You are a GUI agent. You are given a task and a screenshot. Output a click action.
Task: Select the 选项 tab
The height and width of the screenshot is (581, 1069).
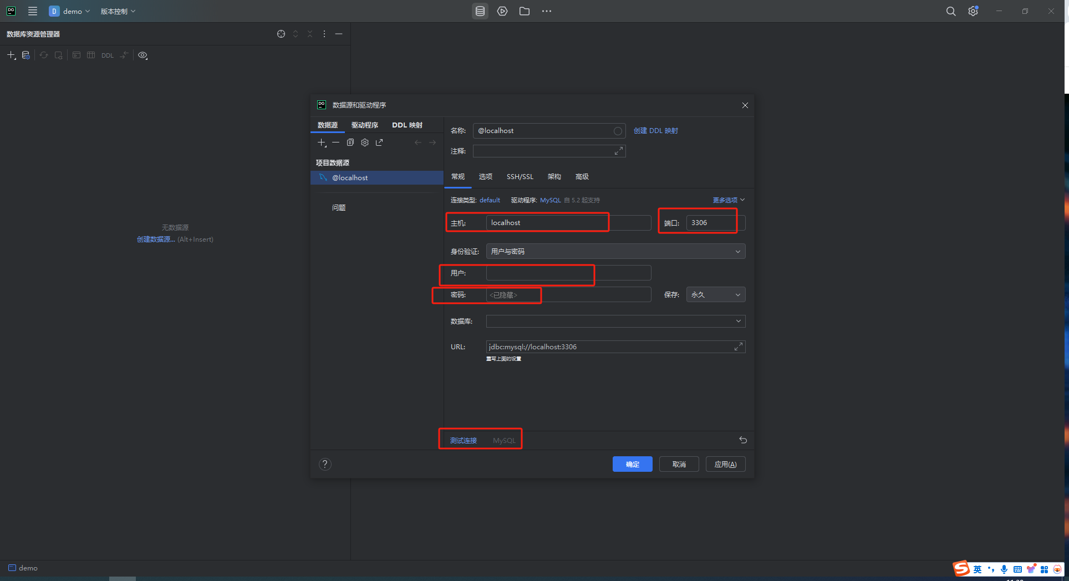click(486, 177)
